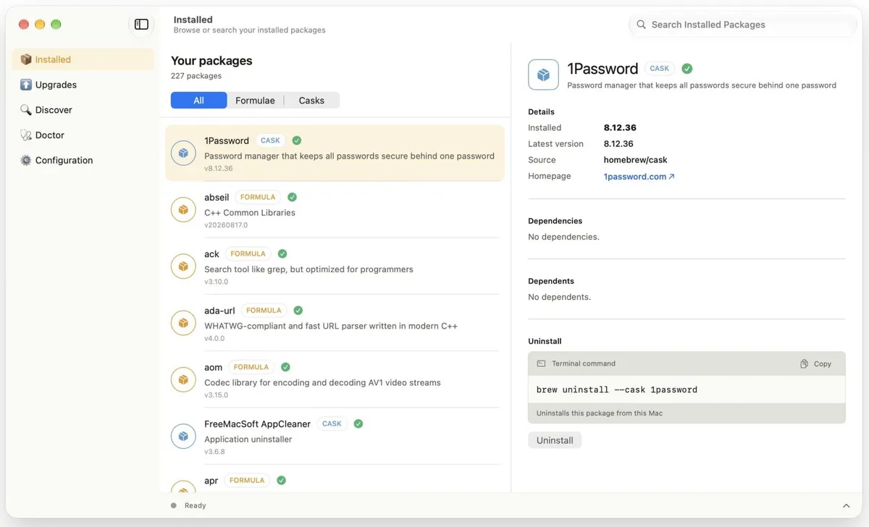Select the FreeMacSoft AppCleaner package name
The height and width of the screenshot is (527, 869).
point(257,424)
